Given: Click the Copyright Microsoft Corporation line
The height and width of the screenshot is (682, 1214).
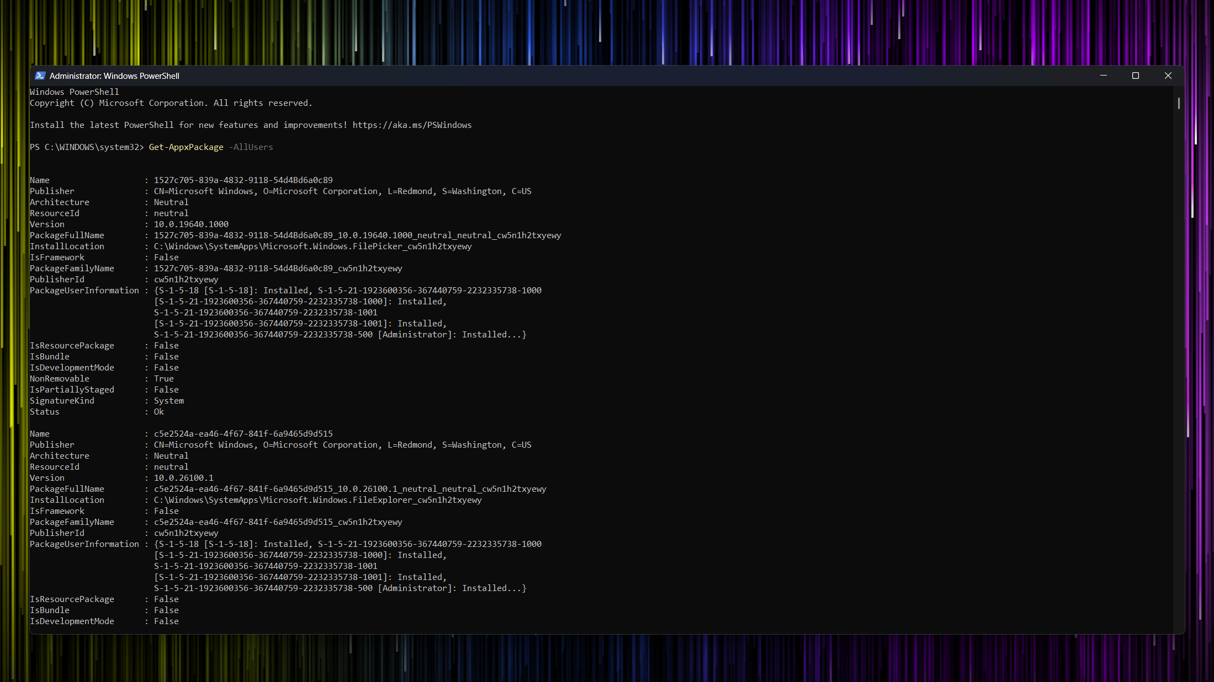Looking at the screenshot, I should point(171,103).
